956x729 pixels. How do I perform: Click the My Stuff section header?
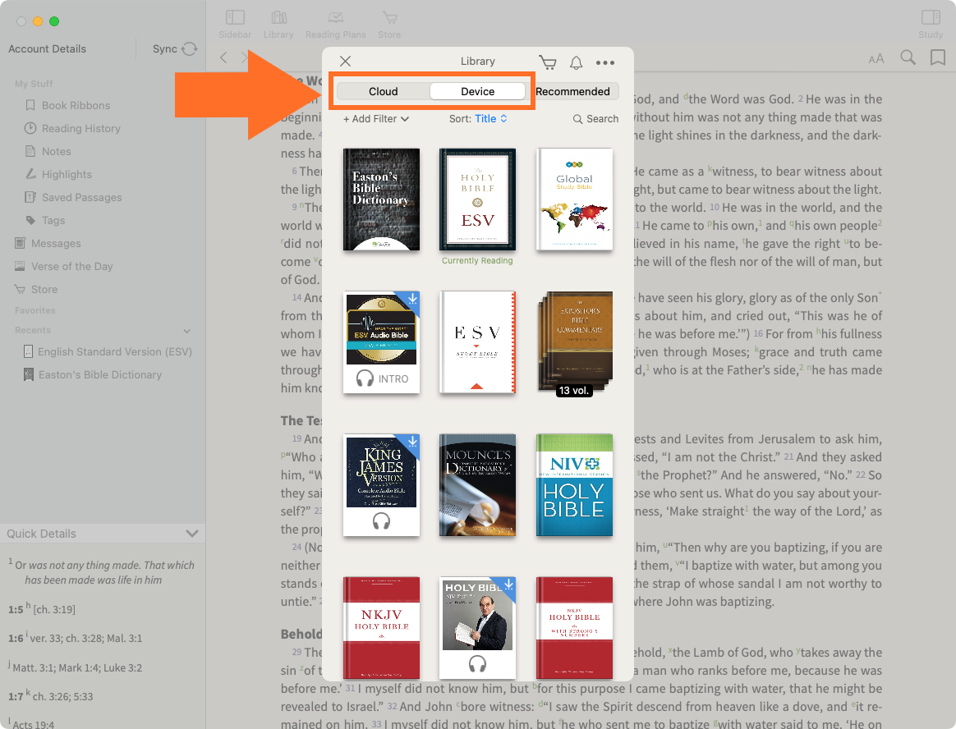[34, 84]
